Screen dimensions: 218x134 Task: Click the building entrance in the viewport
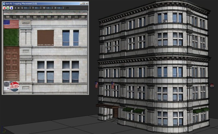(x=115, y=112)
